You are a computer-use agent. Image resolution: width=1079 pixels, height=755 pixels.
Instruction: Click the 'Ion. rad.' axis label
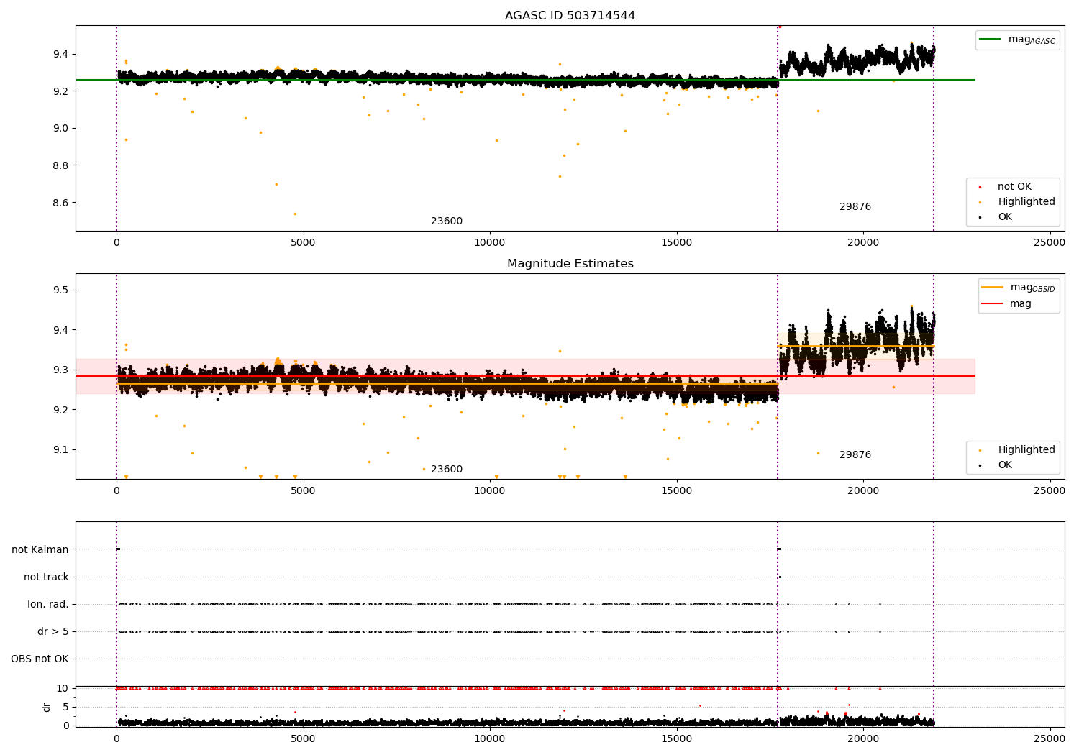tap(48, 605)
